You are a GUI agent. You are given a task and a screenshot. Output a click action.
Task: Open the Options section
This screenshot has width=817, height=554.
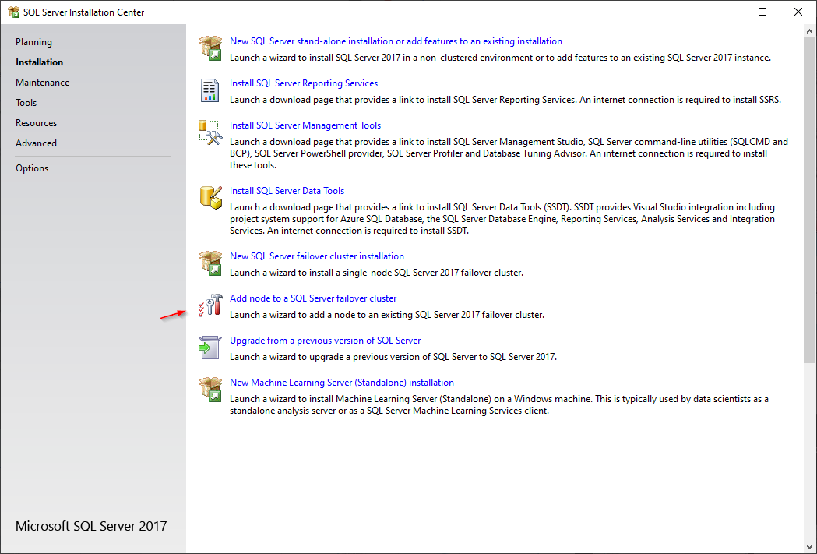32,168
